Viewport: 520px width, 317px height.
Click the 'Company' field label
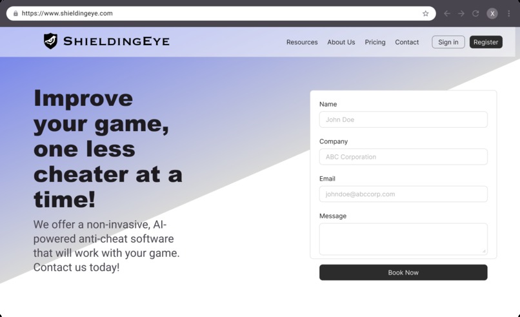[x=334, y=141]
